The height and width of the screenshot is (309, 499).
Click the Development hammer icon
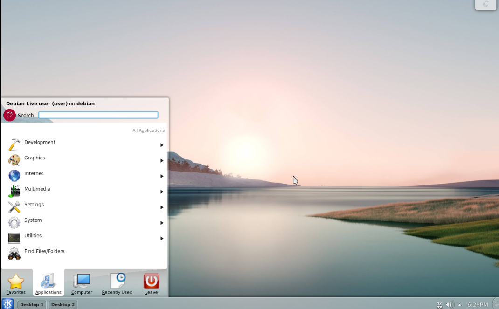(x=14, y=144)
